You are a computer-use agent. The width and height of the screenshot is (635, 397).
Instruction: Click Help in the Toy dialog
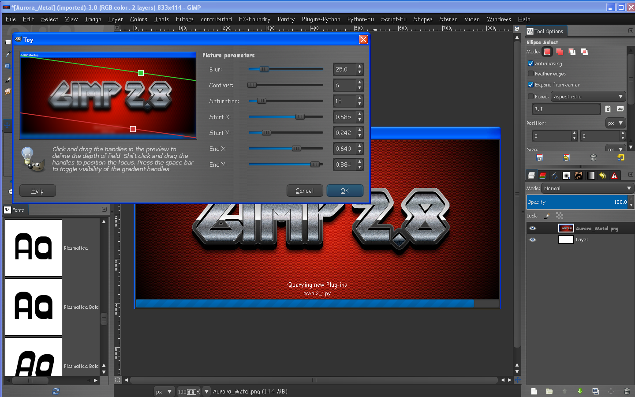click(37, 191)
